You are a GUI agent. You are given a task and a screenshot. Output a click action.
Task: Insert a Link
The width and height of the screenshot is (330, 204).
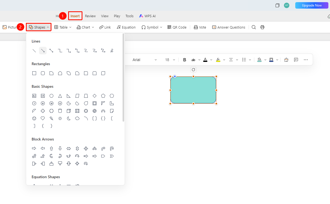pyautogui.click(x=105, y=27)
